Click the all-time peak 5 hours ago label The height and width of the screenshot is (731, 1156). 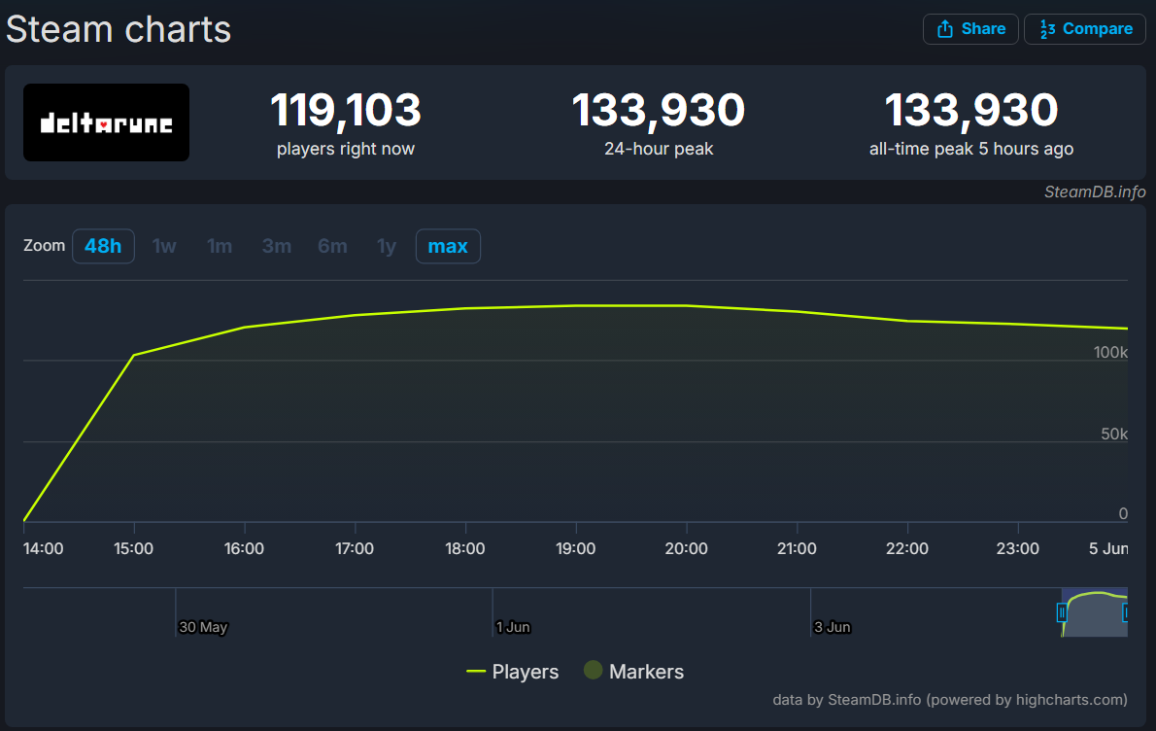971,149
